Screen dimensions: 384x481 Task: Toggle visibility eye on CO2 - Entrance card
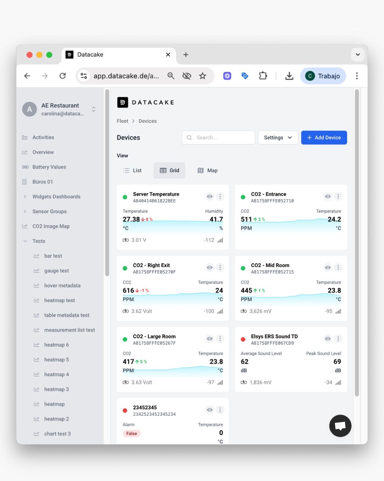click(x=328, y=196)
